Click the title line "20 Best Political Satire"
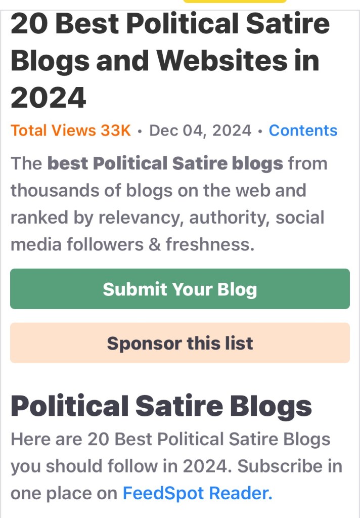Viewport: 360px width, 518px height. [170, 24]
